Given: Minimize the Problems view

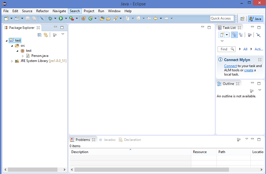Looking at the screenshot, I should point(252,139).
